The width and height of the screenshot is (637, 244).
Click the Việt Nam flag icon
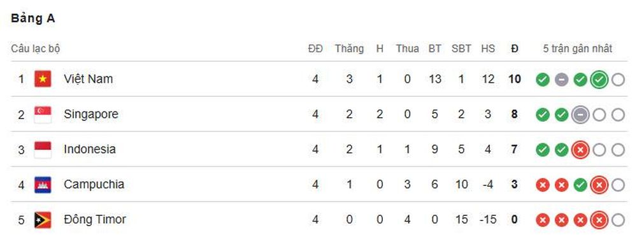click(43, 79)
